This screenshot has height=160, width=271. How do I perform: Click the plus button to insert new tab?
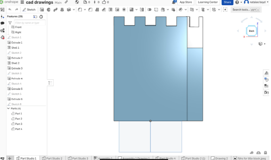(10, 158)
